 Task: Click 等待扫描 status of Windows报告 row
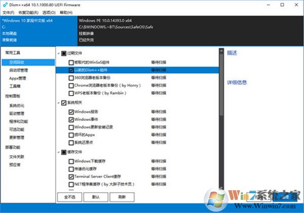[159, 112]
